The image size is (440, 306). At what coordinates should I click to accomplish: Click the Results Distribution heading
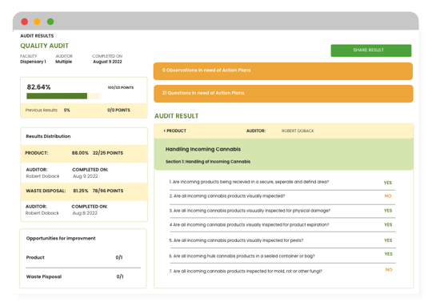click(48, 136)
